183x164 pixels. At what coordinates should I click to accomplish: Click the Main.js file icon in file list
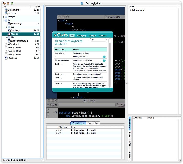9,34
